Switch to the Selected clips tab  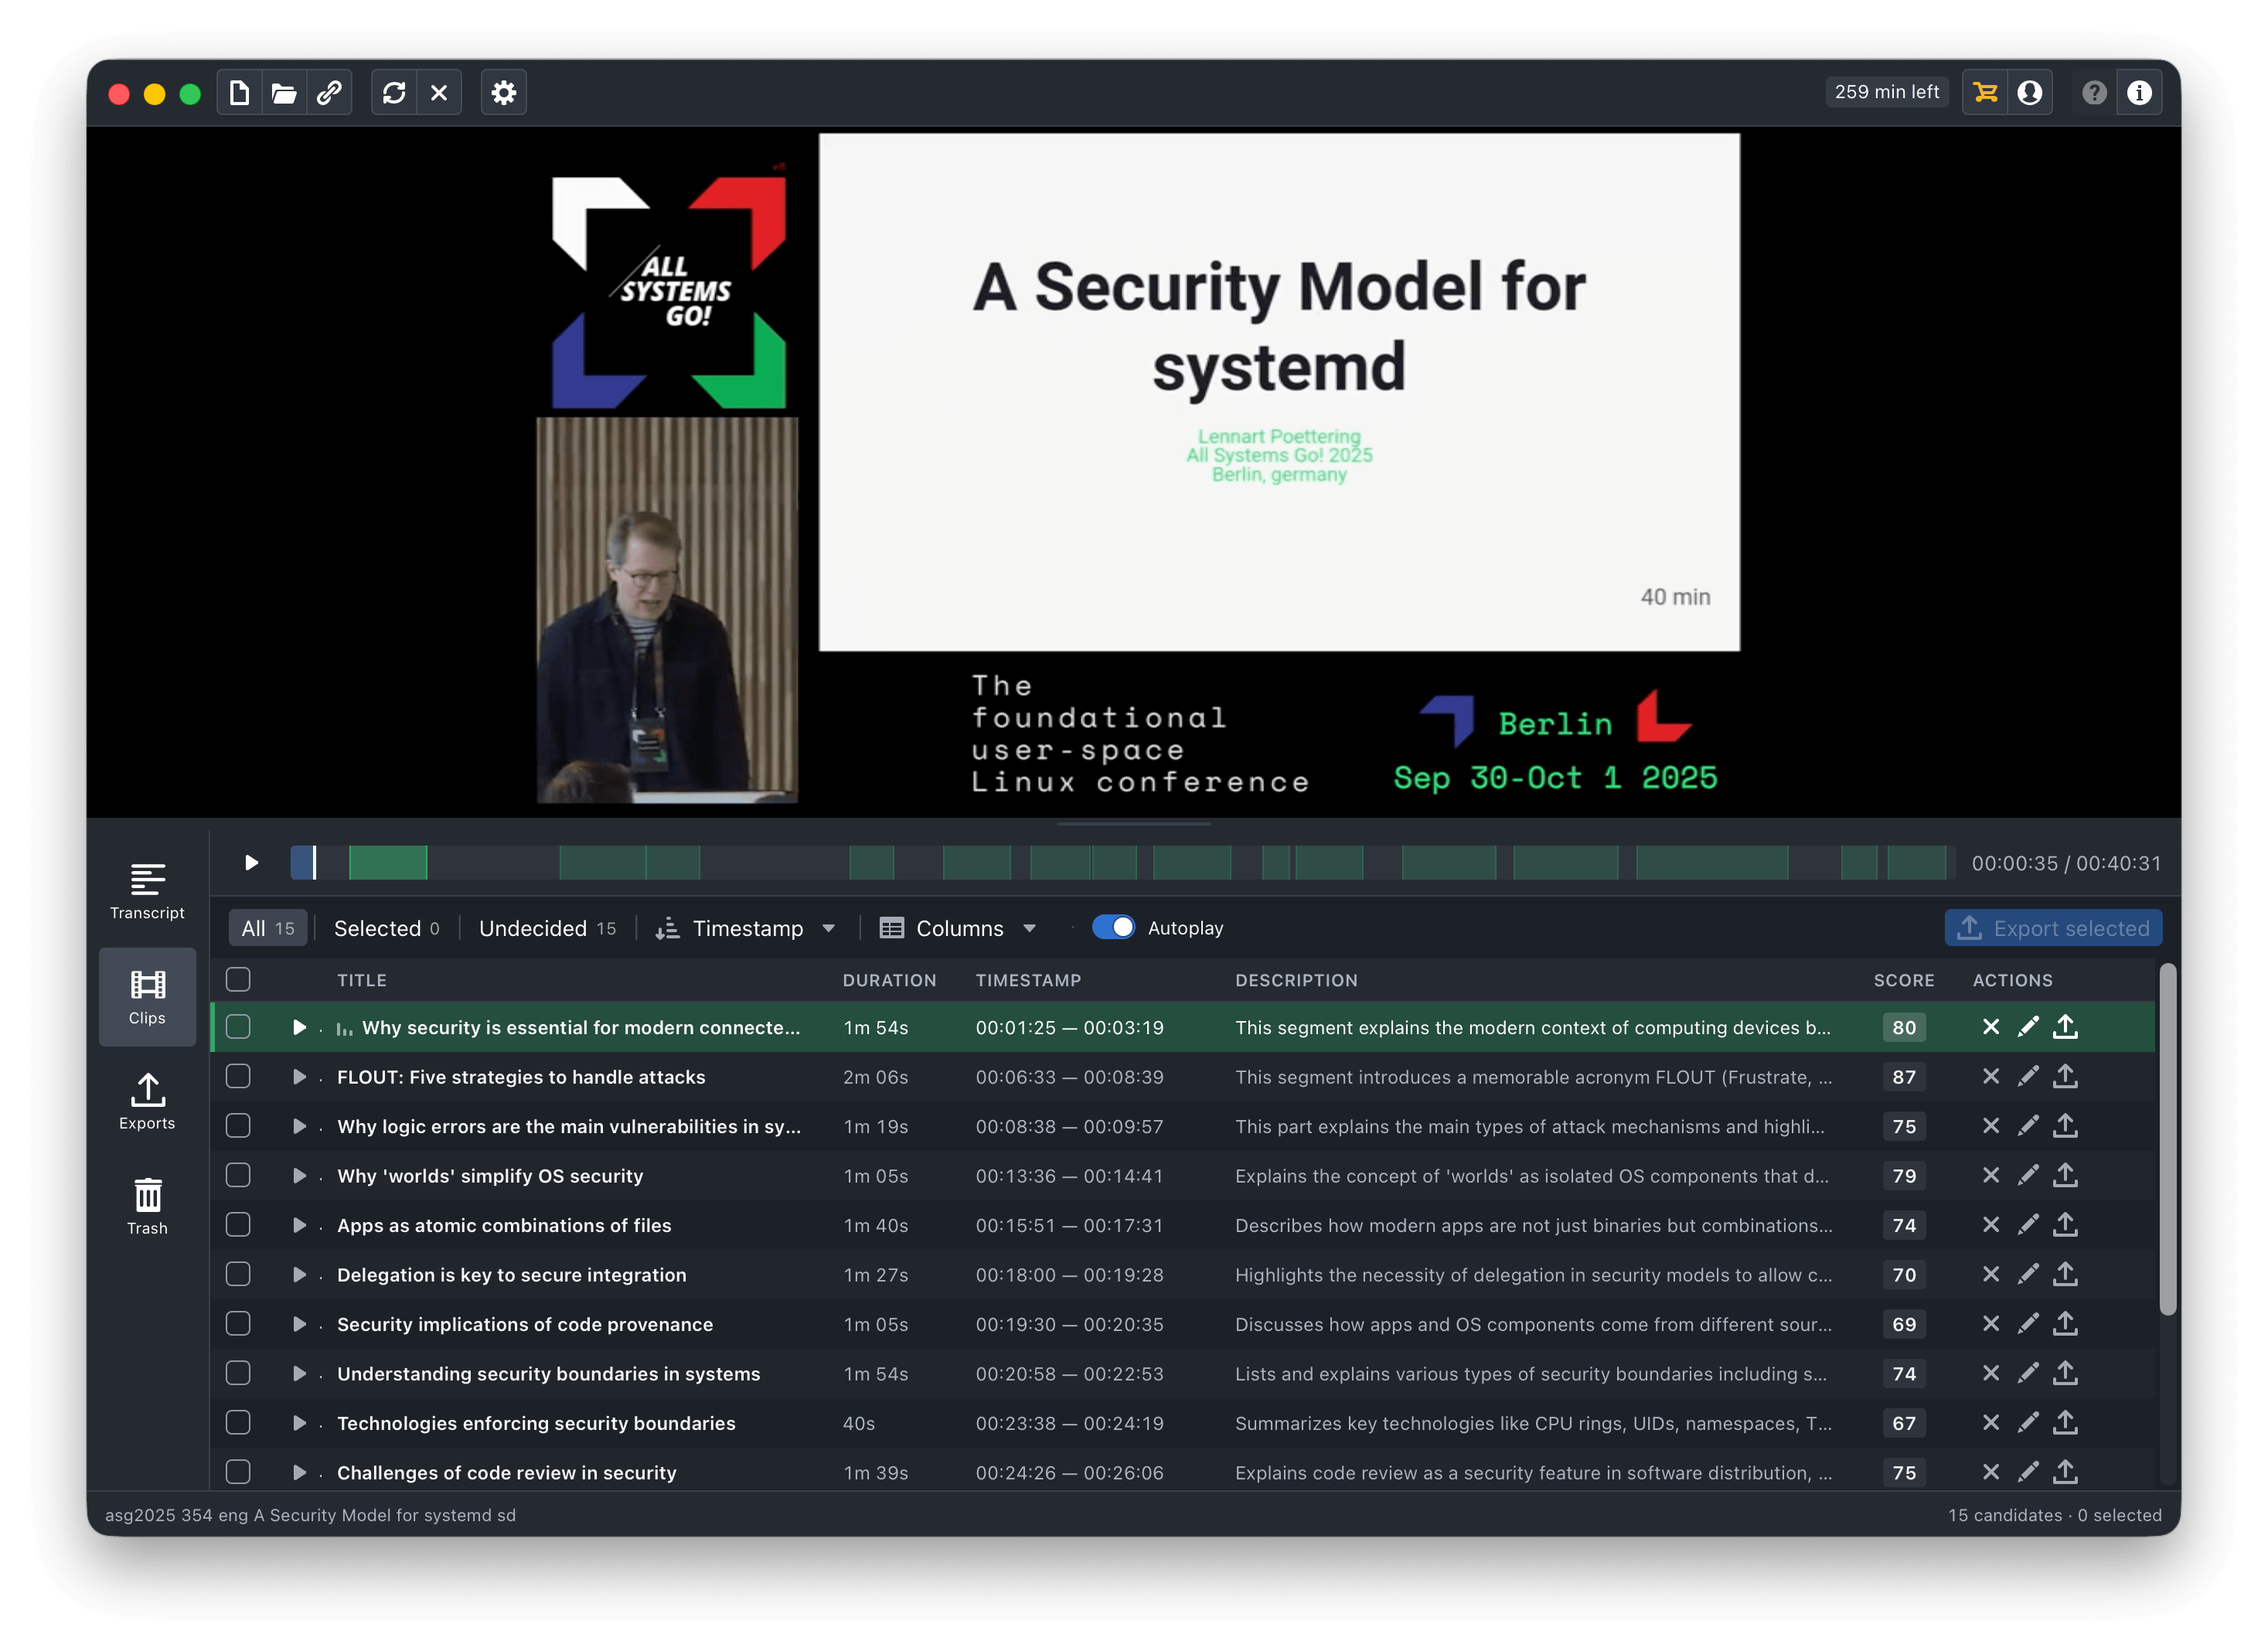(386, 929)
